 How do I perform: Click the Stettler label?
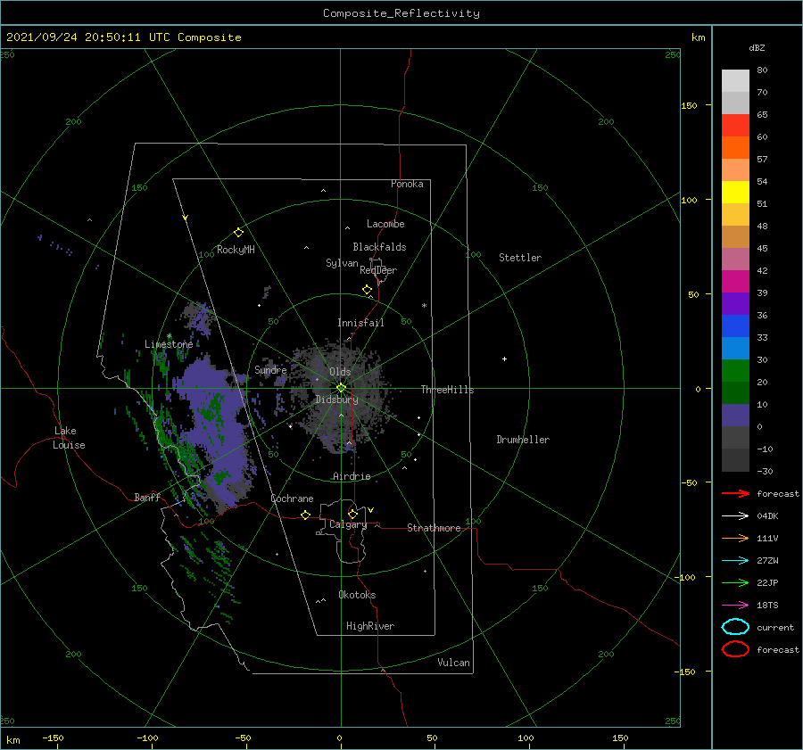coord(520,258)
